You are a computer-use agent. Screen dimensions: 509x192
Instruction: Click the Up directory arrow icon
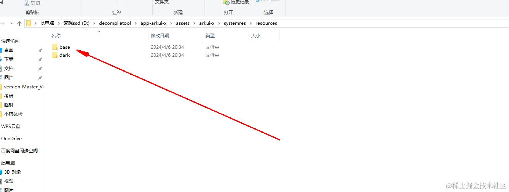19,23
